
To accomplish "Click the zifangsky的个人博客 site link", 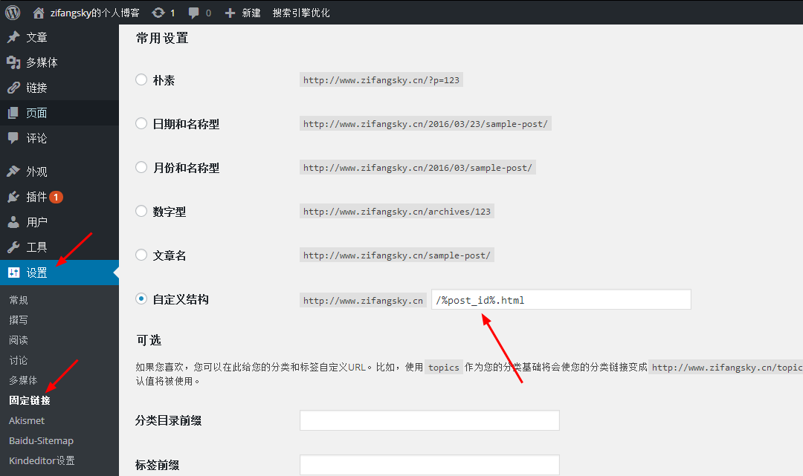I will (94, 13).
